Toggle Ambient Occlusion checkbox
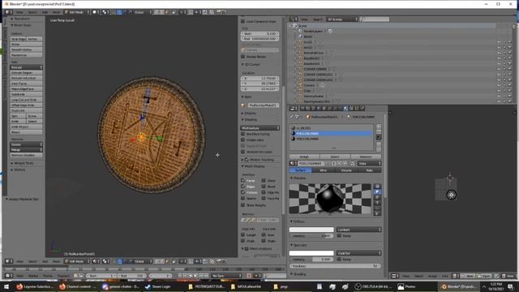 (243, 152)
